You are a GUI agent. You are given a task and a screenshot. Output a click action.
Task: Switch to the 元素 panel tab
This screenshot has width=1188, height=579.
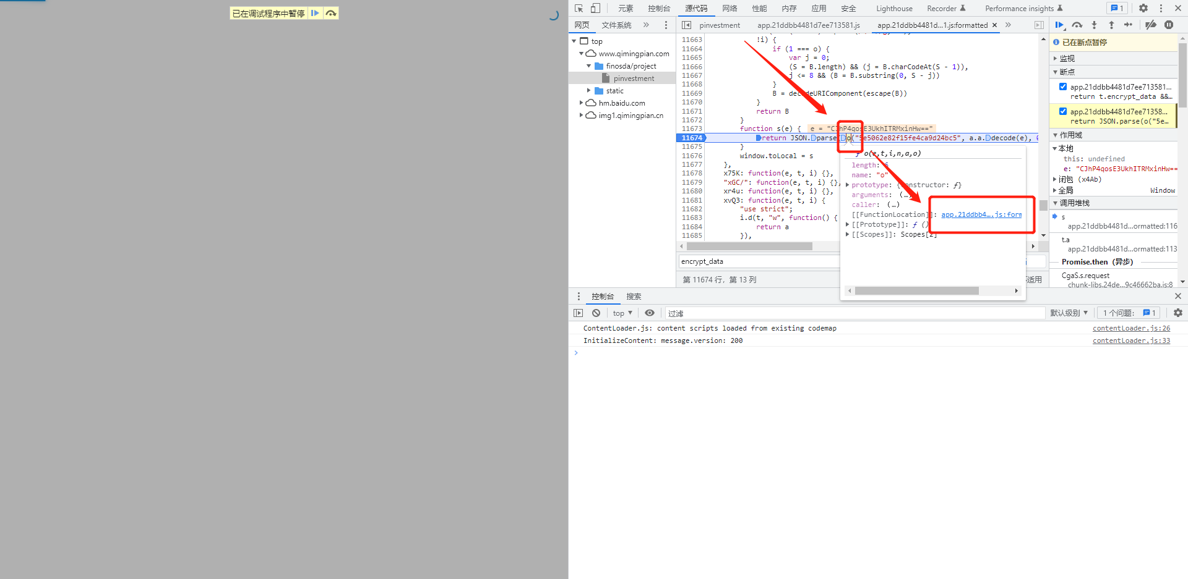pyautogui.click(x=626, y=8)
